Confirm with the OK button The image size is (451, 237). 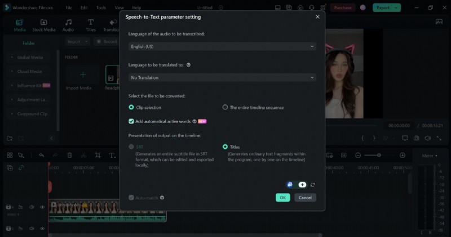click(283, 197)
